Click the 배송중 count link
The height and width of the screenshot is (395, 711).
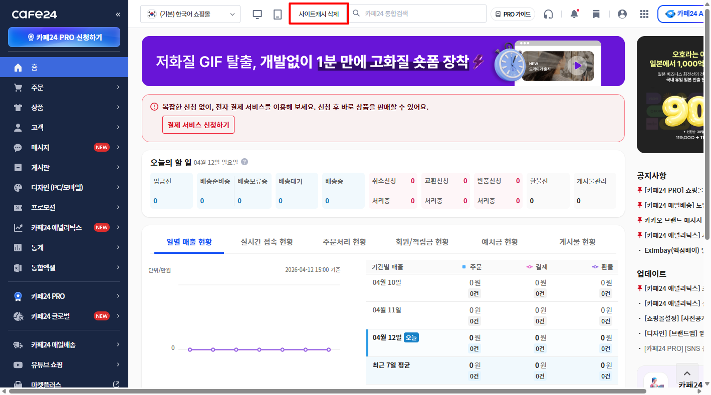[x=327, y=201]
